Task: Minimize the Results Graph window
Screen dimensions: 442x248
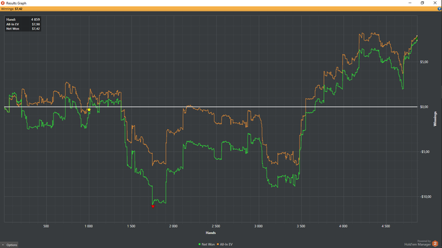Action: pos(410,3)
